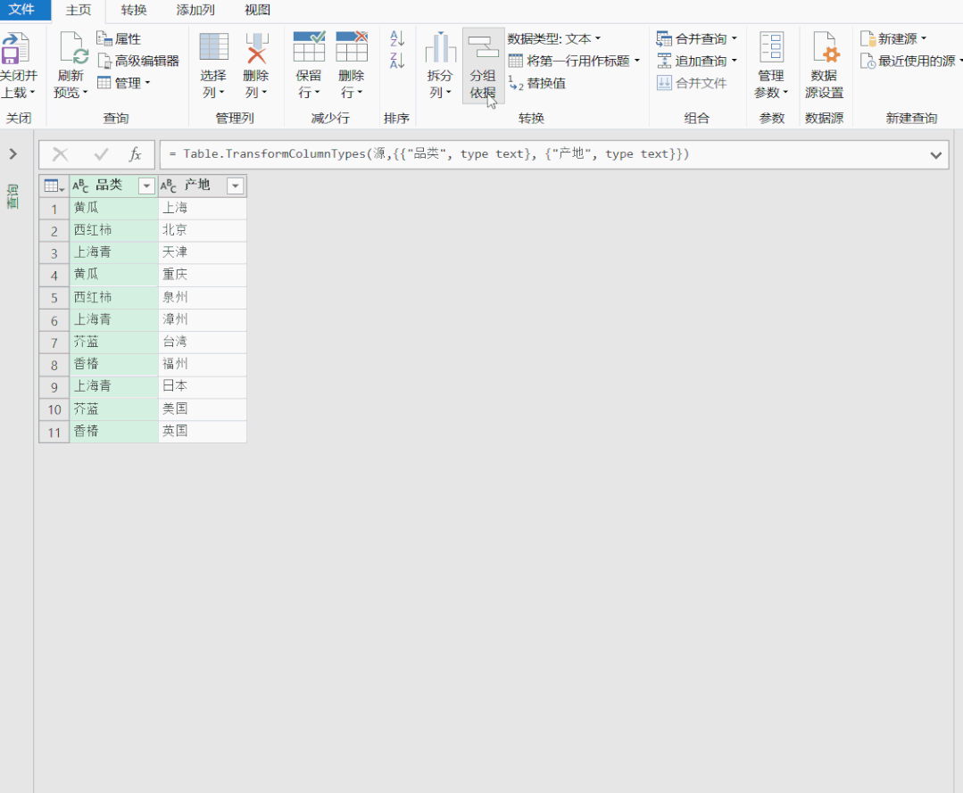Select the 西红柿 cell in row 2
This screenshot has height=793, width=963.
click(x=113, y=230)
